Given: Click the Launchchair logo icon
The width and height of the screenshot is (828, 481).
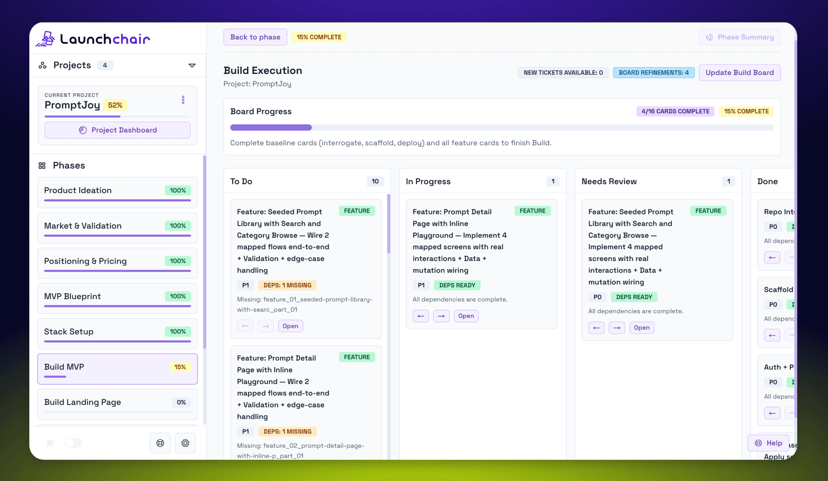Looking at the screenshot, I should click(x=46, y=38).
